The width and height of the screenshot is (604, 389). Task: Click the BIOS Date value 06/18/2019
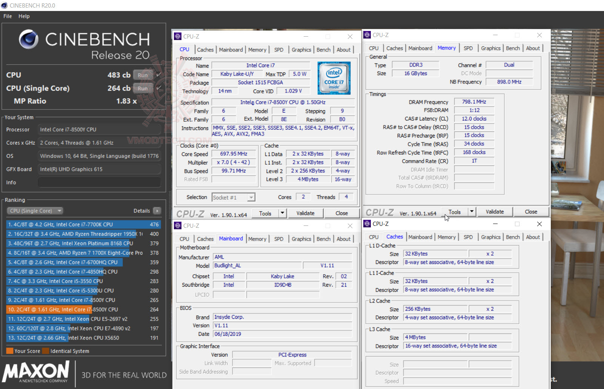[283, 334]
